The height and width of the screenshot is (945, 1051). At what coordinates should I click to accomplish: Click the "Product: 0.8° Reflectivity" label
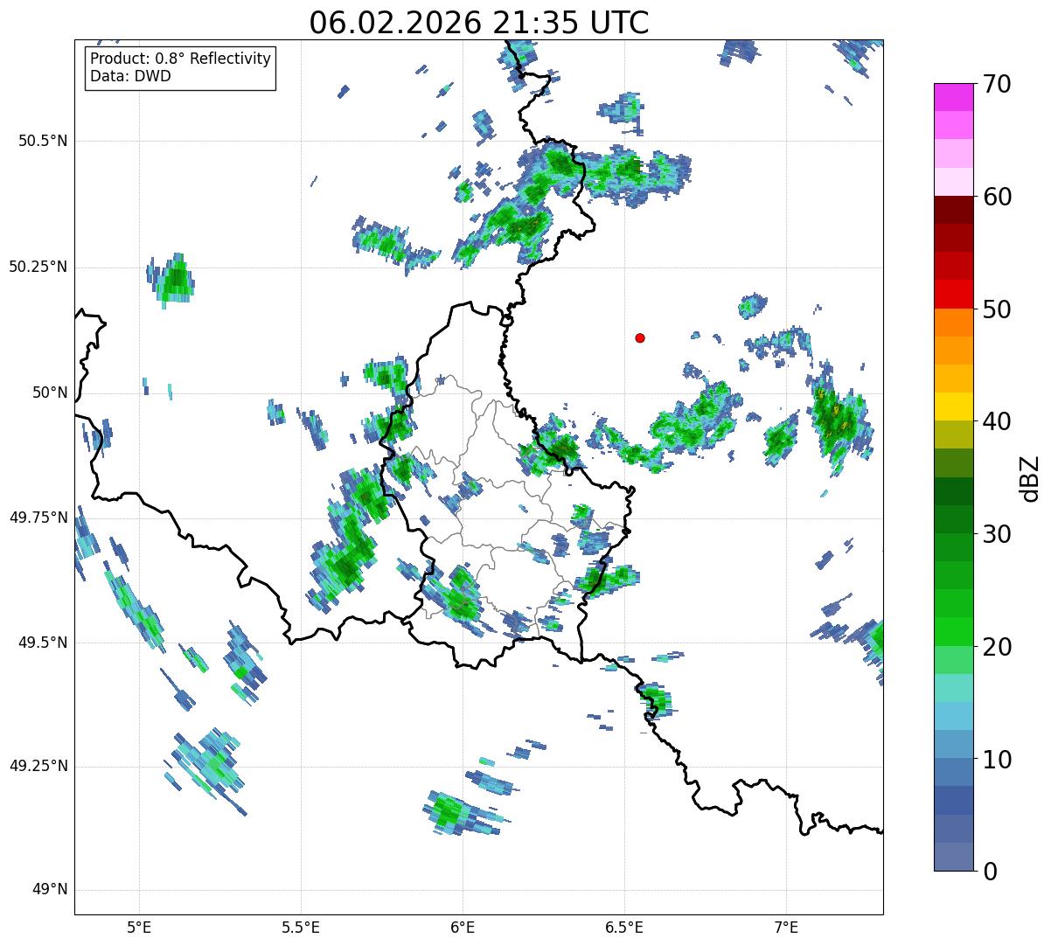[x=181, y=59]
